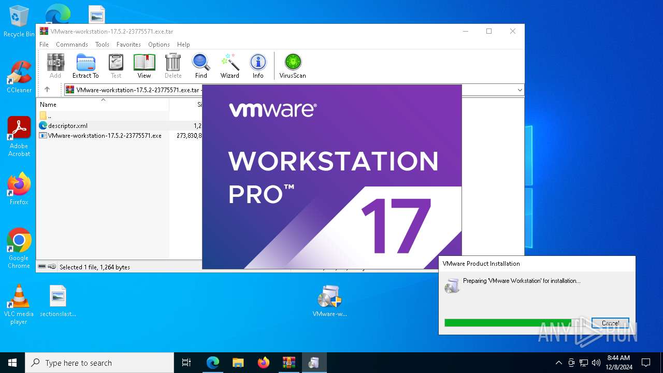Click the Test archive toolbar icon
The height and width of the screenshot is (373, 663).
pos(116,66)
